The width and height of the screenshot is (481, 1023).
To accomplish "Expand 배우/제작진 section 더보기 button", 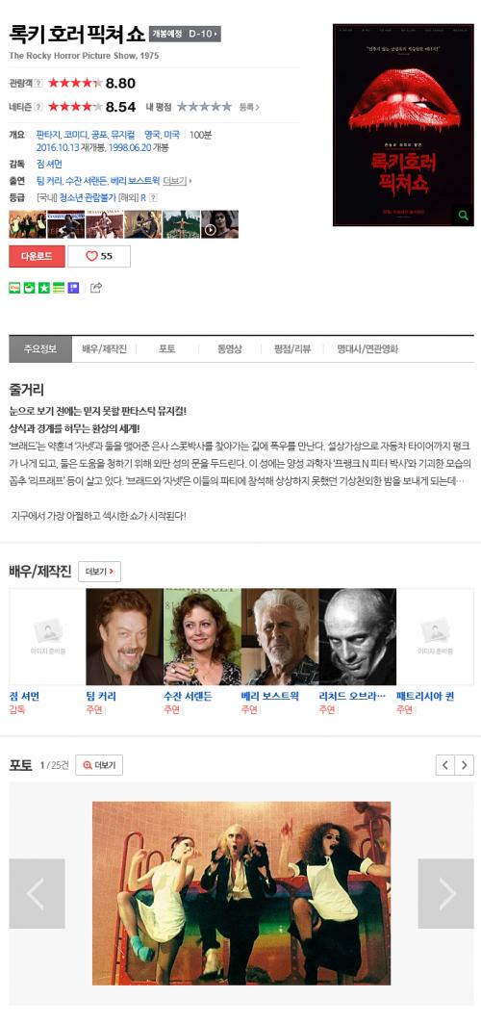I will tap(100, 572).
